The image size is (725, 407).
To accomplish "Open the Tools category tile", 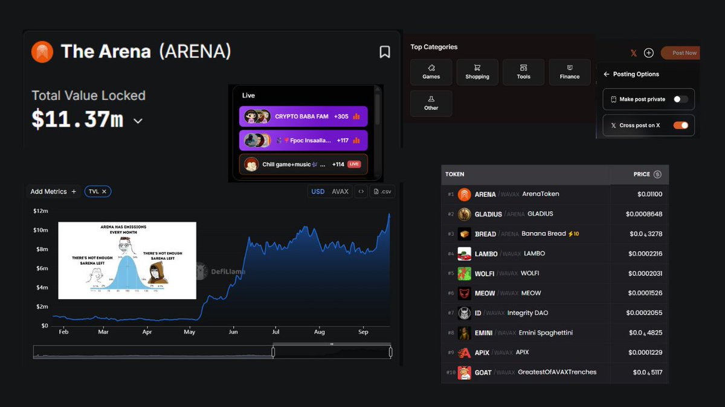I will tap(524, 72).
